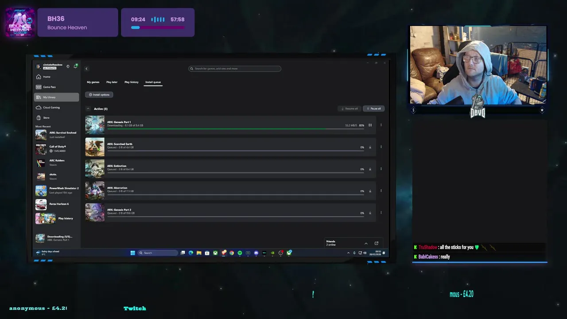Click the ARK: Extinction title text
Screen dimensions: 567x319
[x=117, y=166]
